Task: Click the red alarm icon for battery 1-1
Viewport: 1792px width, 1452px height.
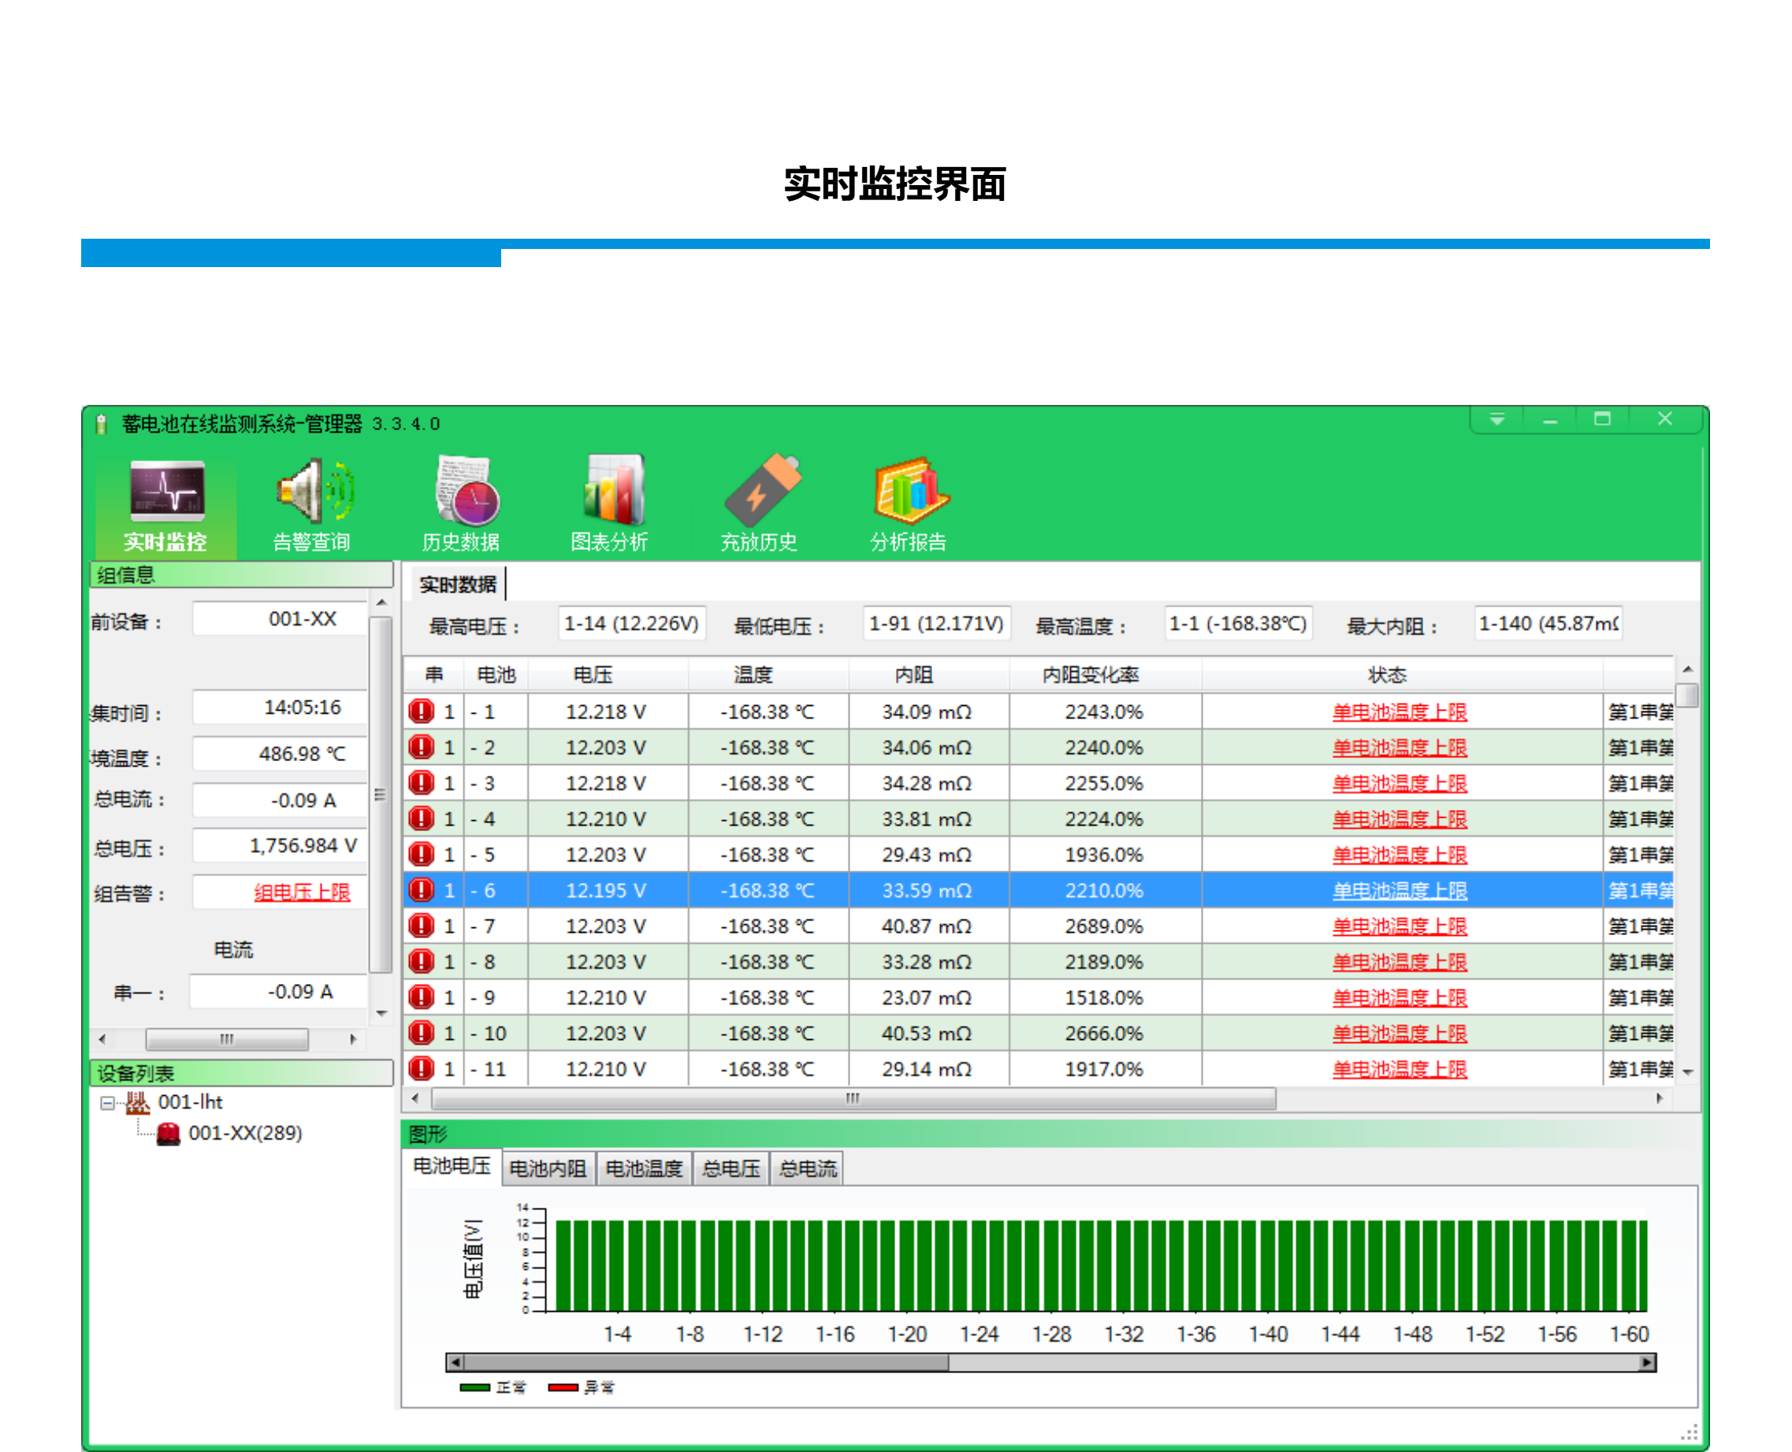Action: tap(421, 711)
